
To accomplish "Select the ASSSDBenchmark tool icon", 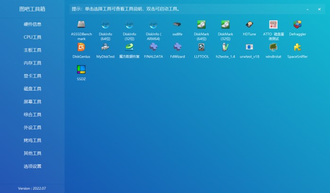I will click(x=81, y=25).
